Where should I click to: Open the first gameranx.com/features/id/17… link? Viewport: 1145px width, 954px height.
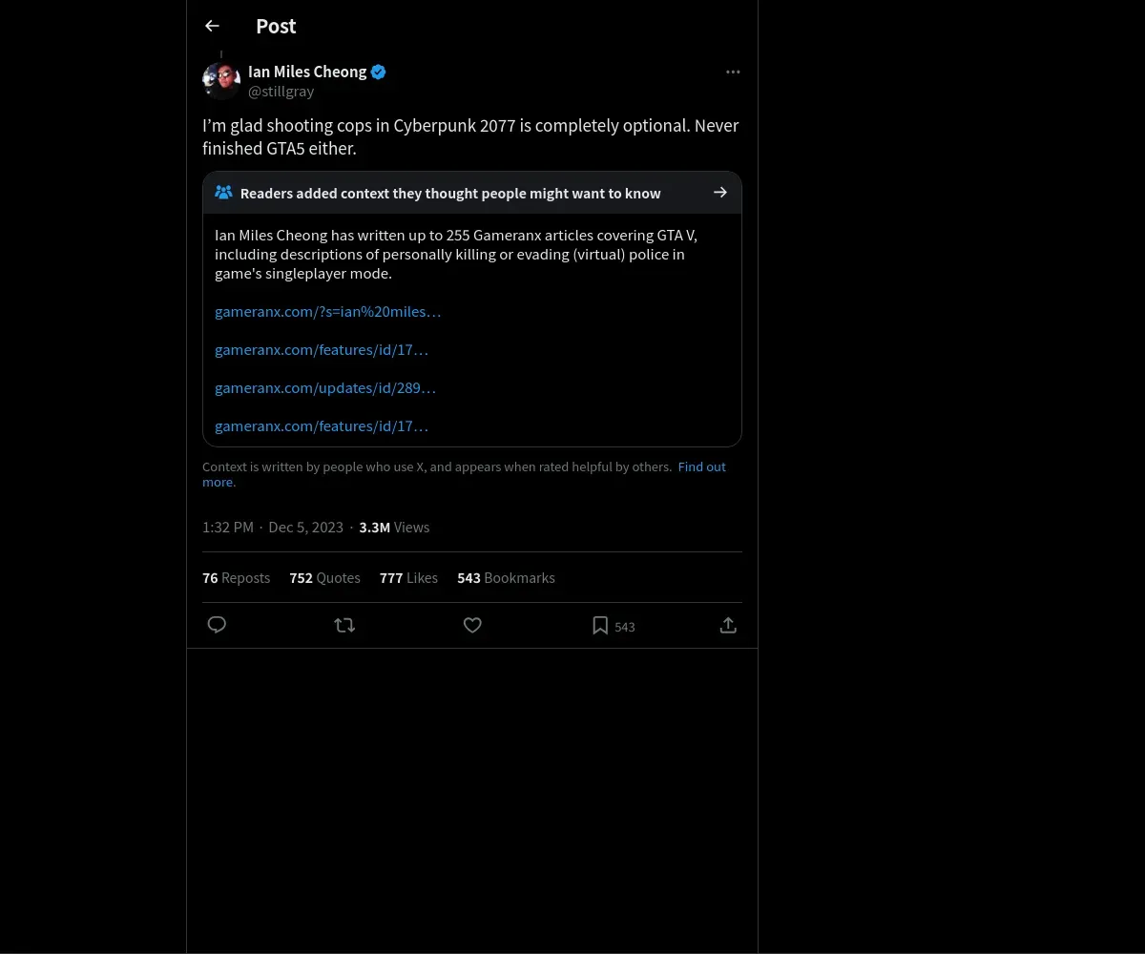pyautogui.click(x=322, y=349)
